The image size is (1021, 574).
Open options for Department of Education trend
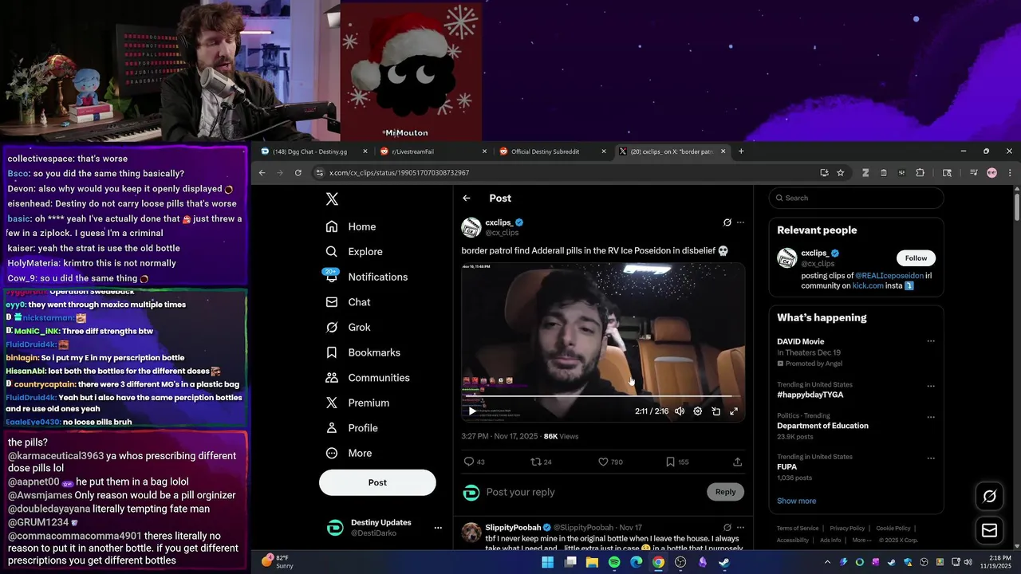(x=930, y=417)
